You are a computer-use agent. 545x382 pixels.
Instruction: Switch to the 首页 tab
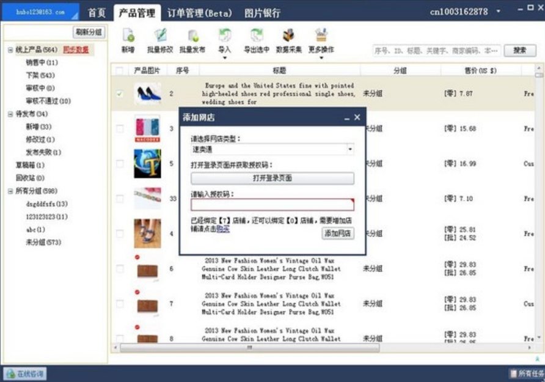coord(97,13)
